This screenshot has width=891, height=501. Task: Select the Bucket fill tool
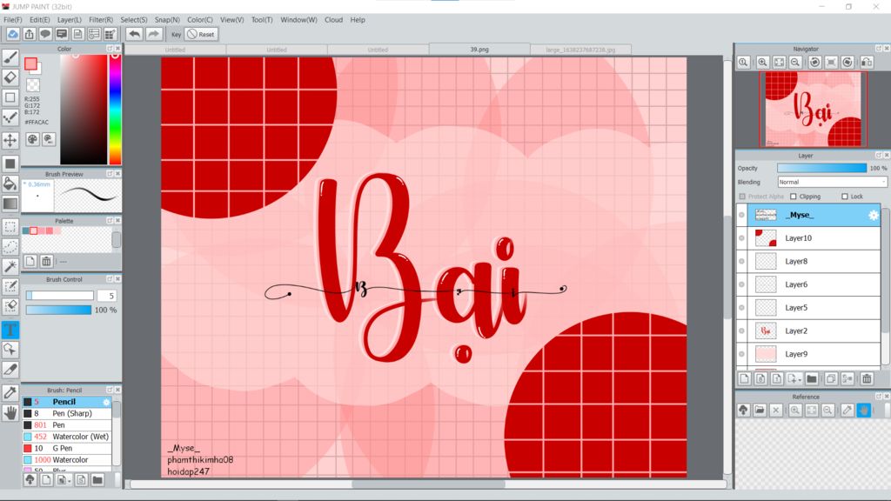click(10, 184)
